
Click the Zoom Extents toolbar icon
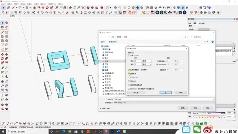pos(83,8)
